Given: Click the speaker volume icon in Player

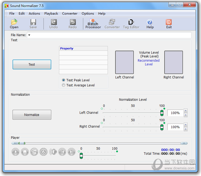Looking at the screenshot, I should coord(53,152).
